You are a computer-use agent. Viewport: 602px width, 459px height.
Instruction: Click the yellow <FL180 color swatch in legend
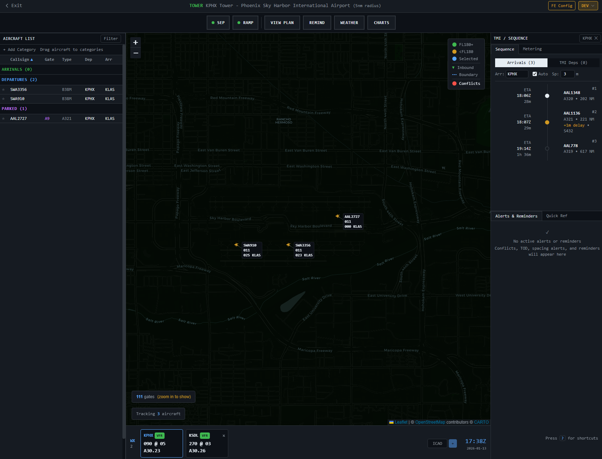[454, 52]
